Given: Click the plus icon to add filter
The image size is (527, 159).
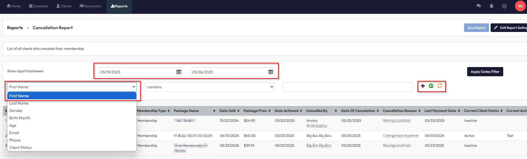Looking at the screenshot, I should coord(423,86).
